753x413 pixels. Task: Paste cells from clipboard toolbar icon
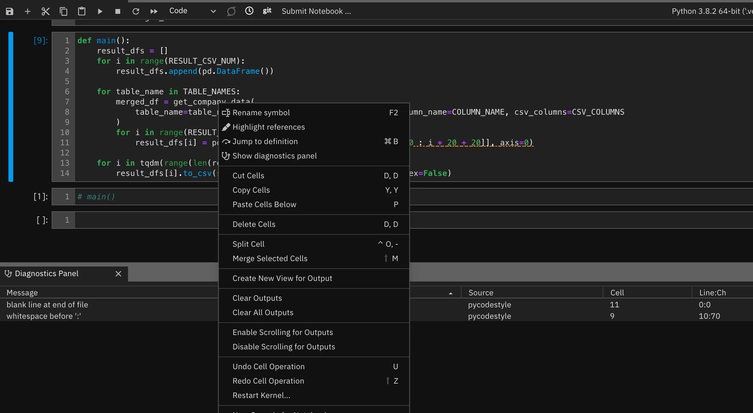click(x=82, y=11)
